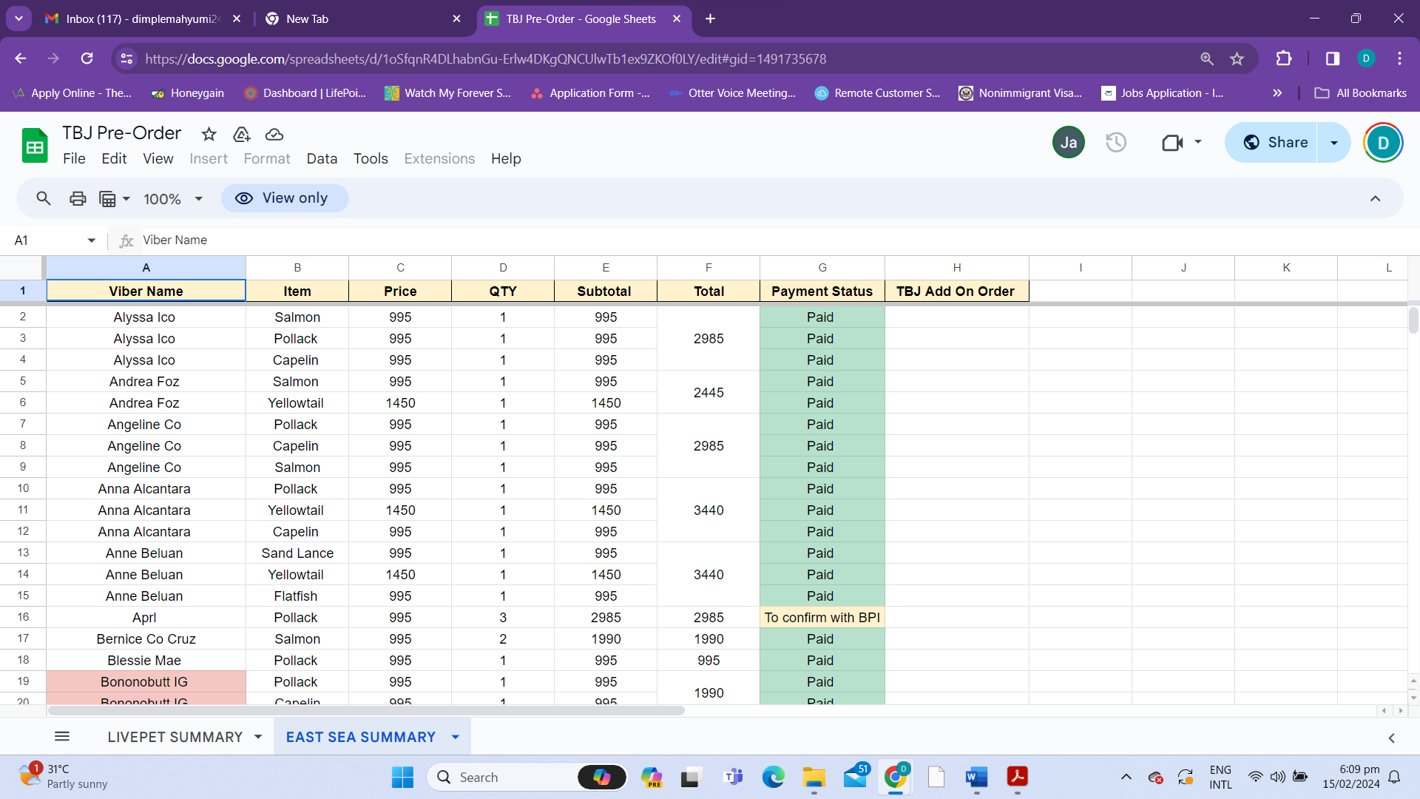
Task: Open the Data menu
Action: tap(322, 158)
